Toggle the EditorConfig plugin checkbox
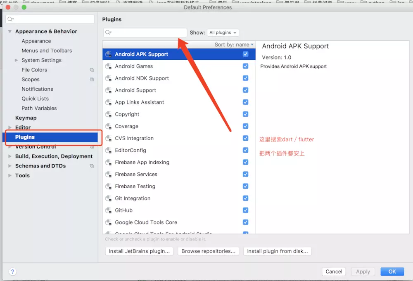The height and width of the screenshot is (281, 413). (x=245, y=150)
